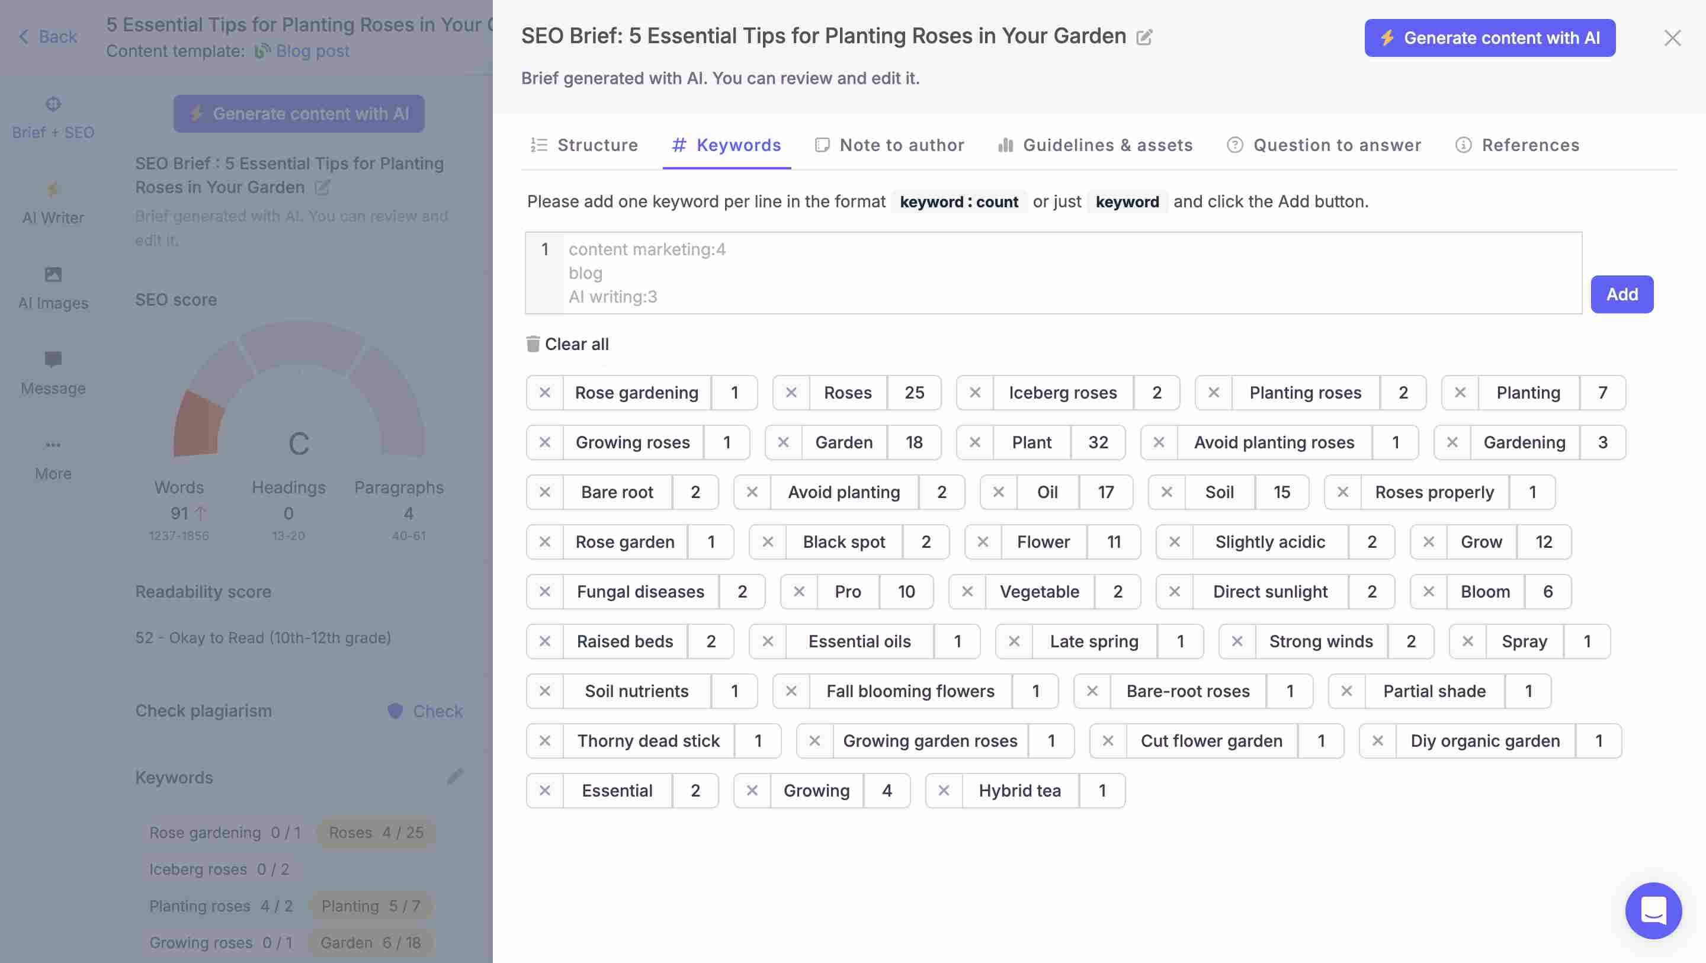Remove the Bare root keyword

pos(544,492)
